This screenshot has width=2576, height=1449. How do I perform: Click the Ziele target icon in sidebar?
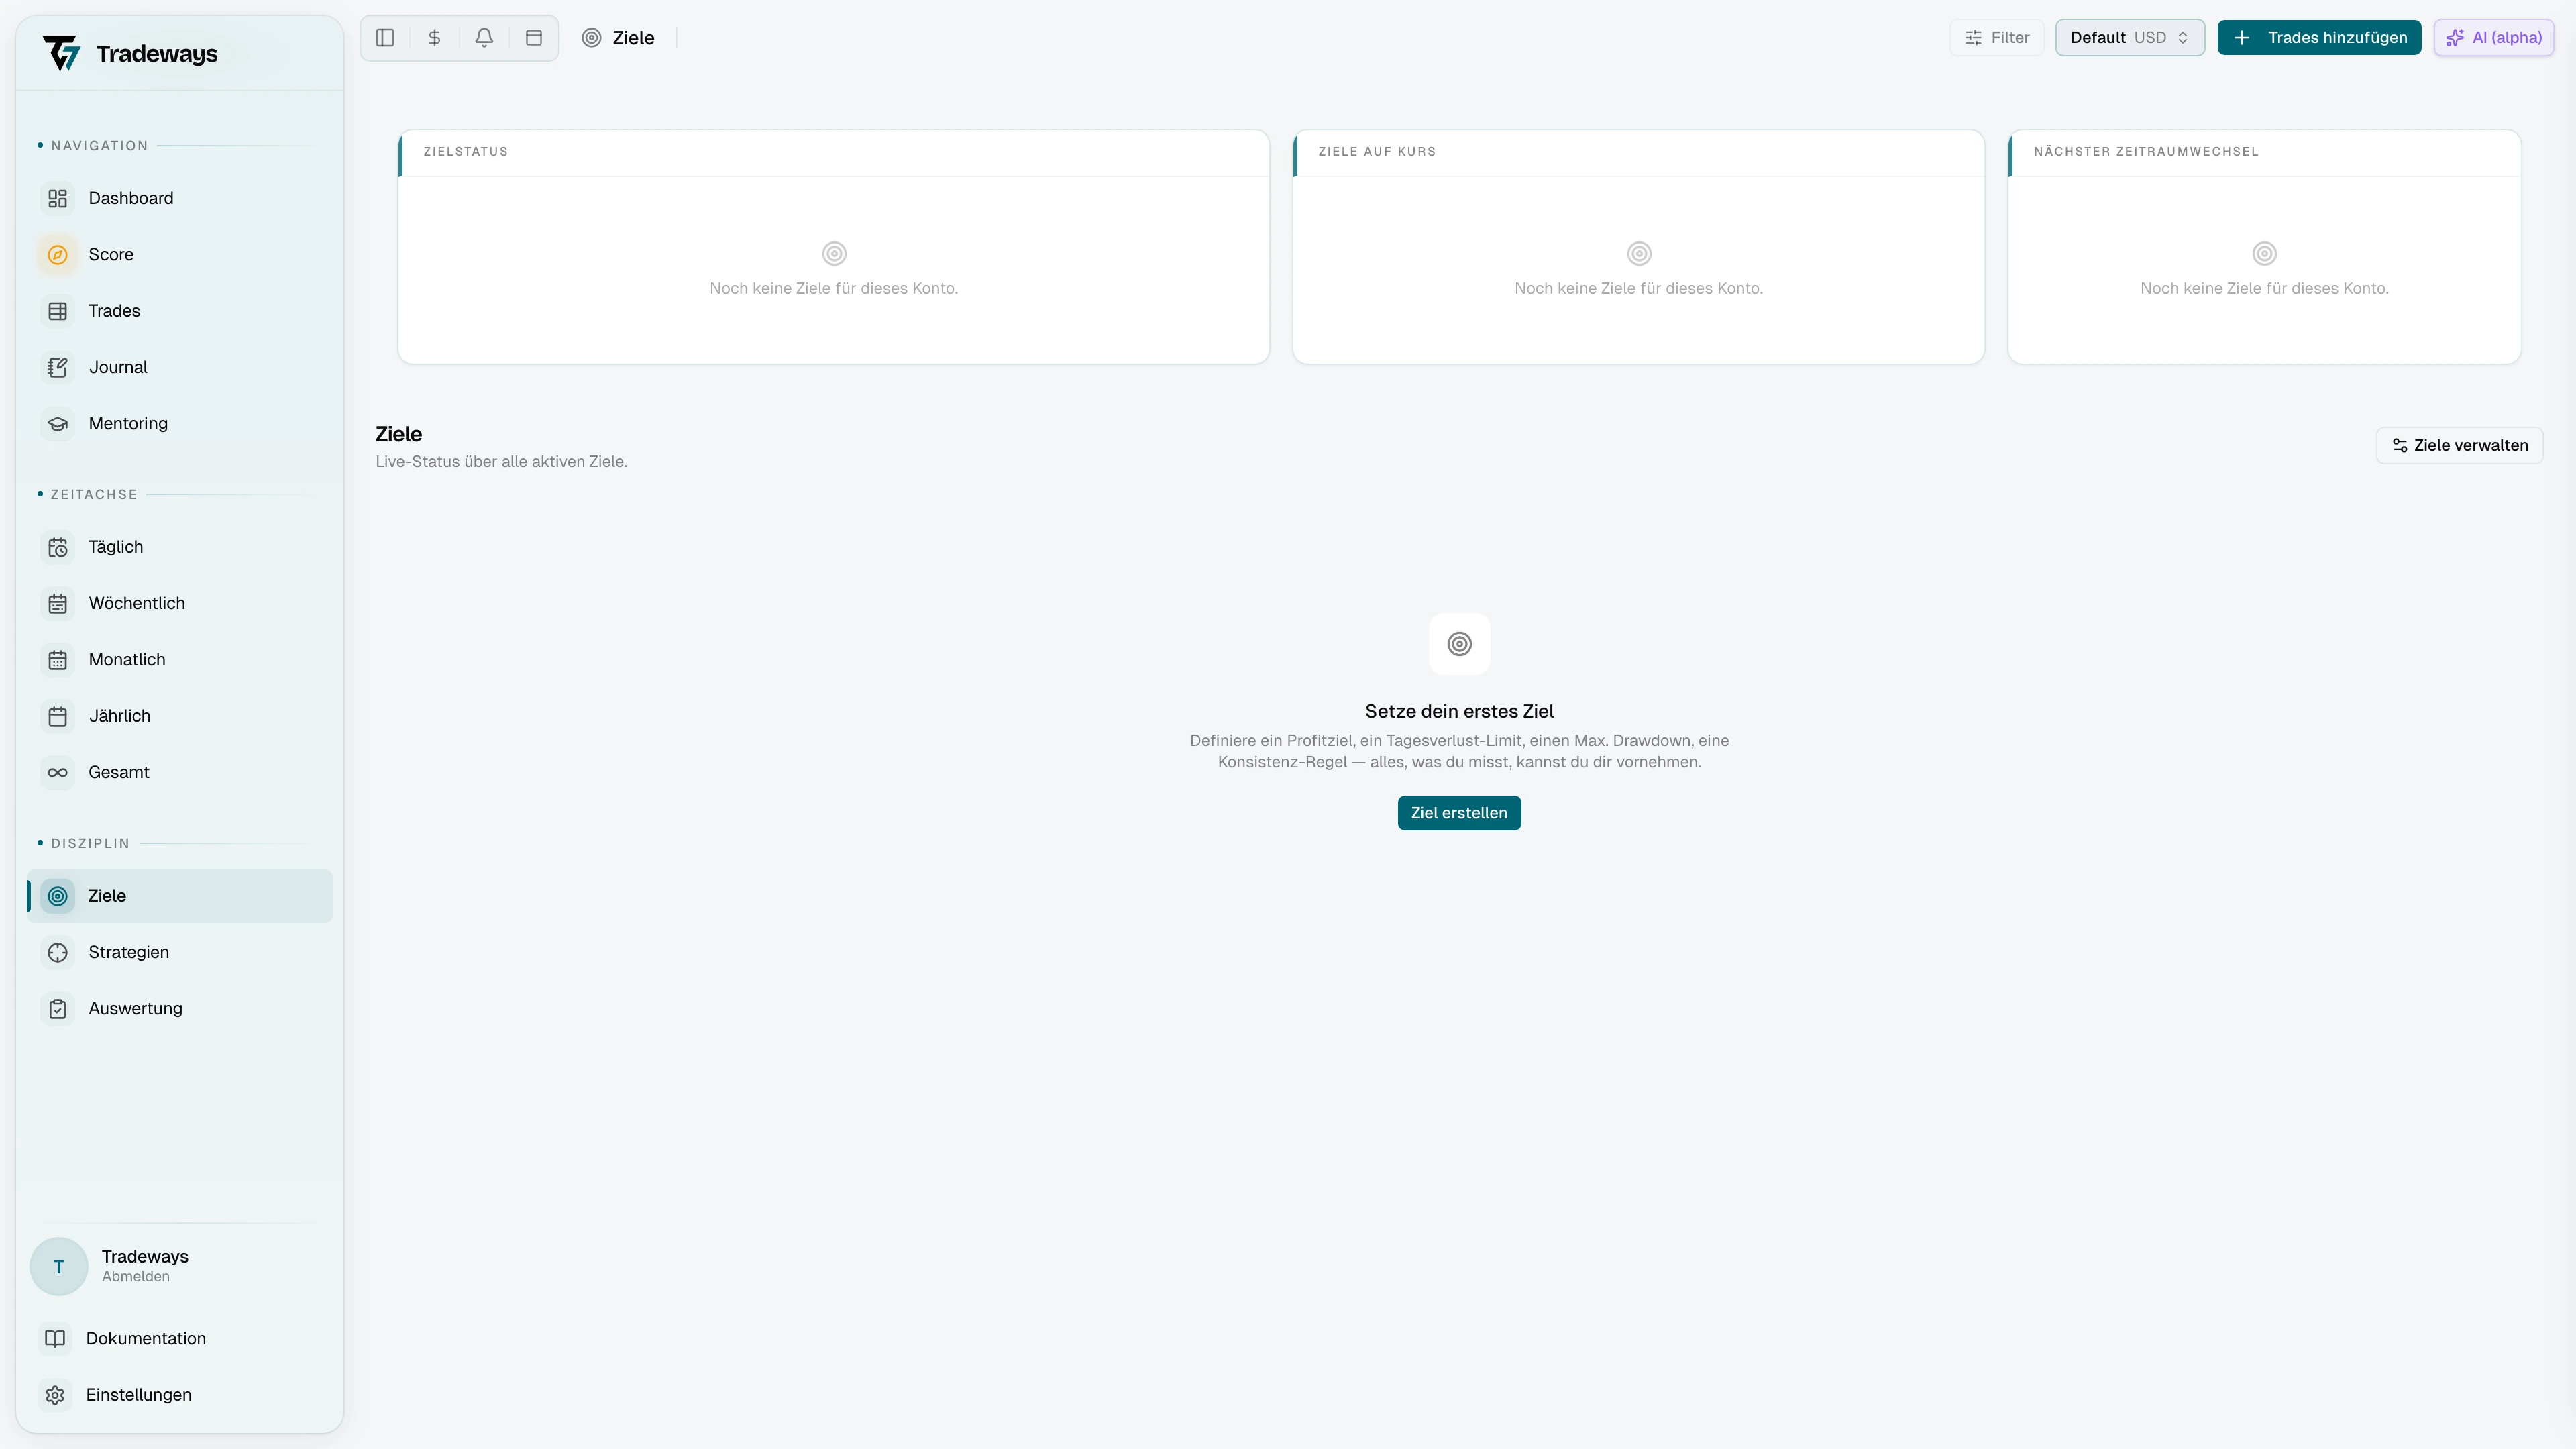(x=58, y=896)
